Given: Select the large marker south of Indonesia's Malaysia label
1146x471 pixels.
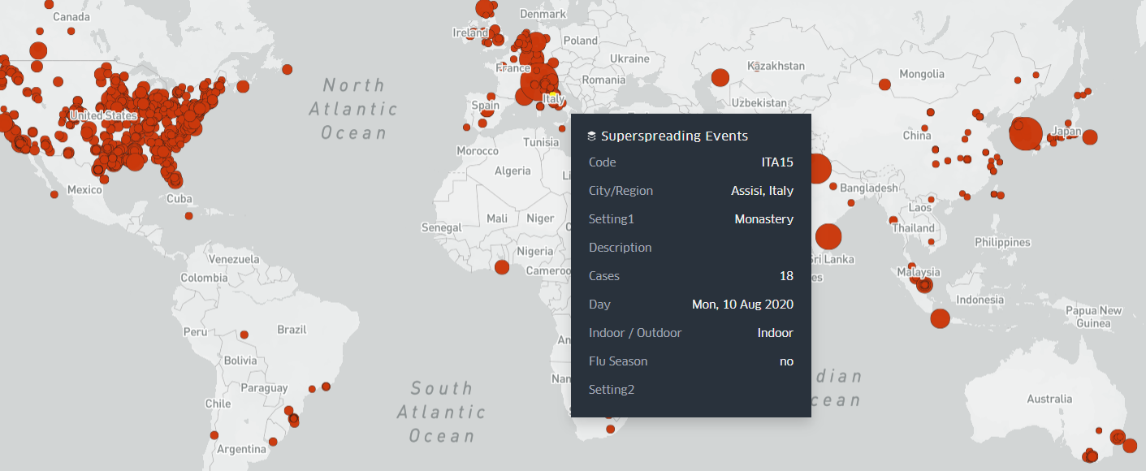Looking at the screenshot, I should pos(940,318).
